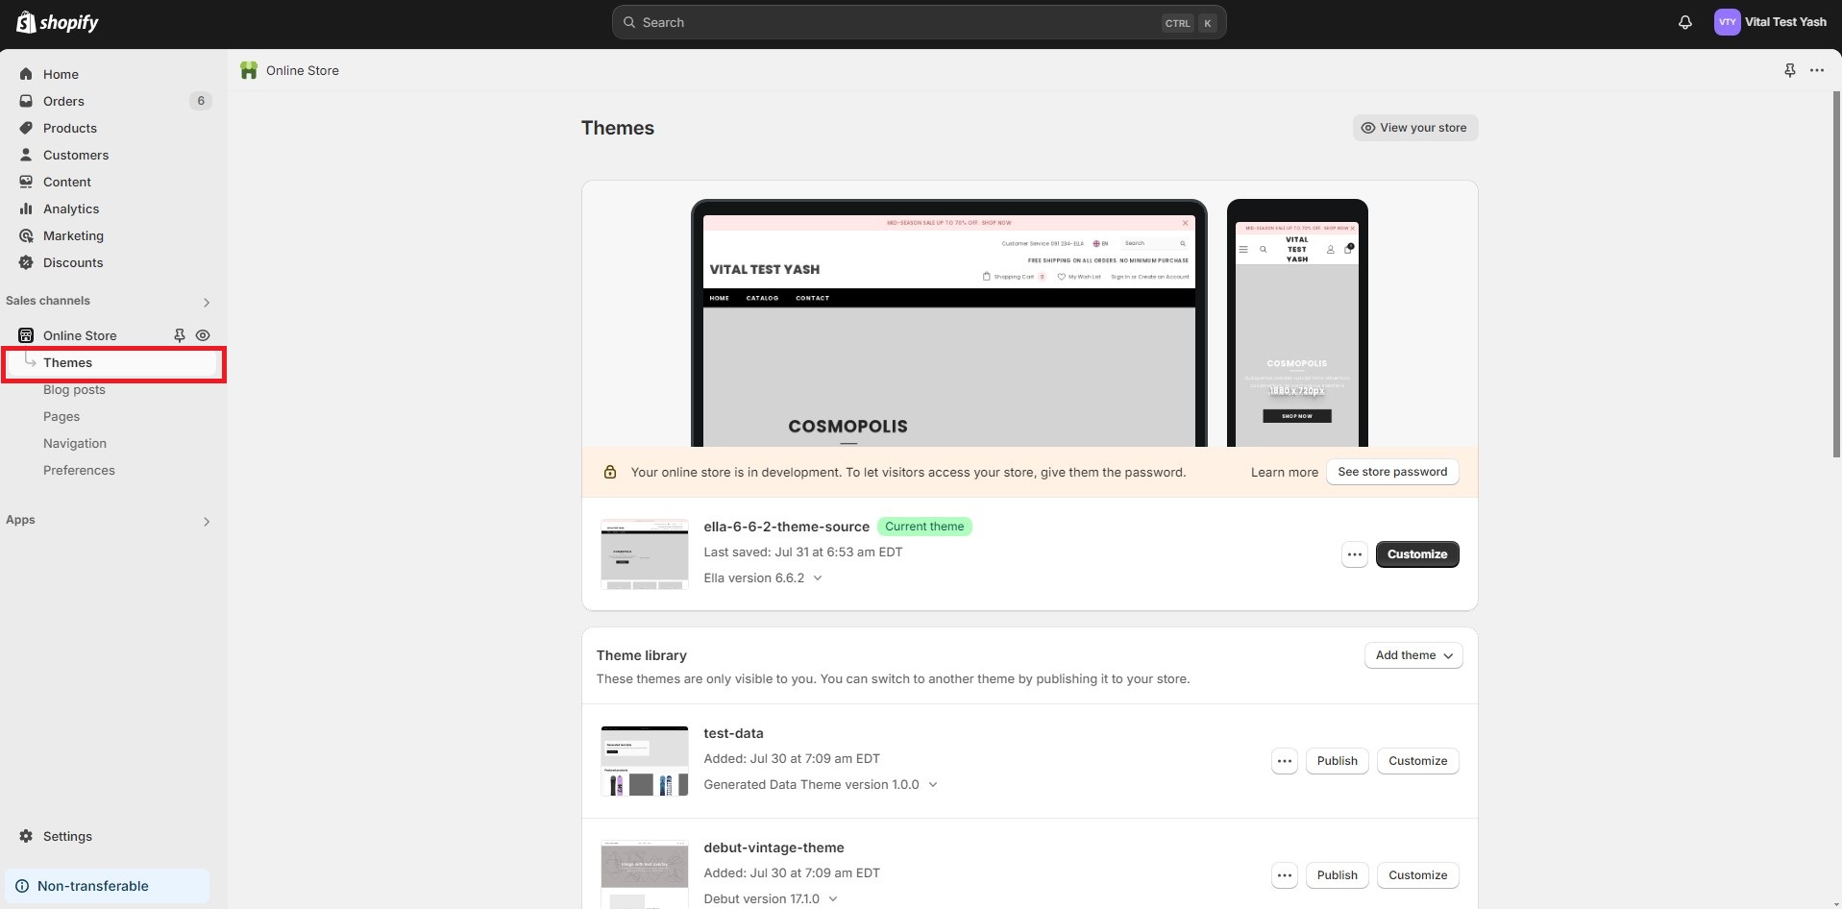The height and width of the screenshot is (909, 1842).
Task: Click the pin icon in page header
Action: pyautogui.click(x=1789, y=70)
